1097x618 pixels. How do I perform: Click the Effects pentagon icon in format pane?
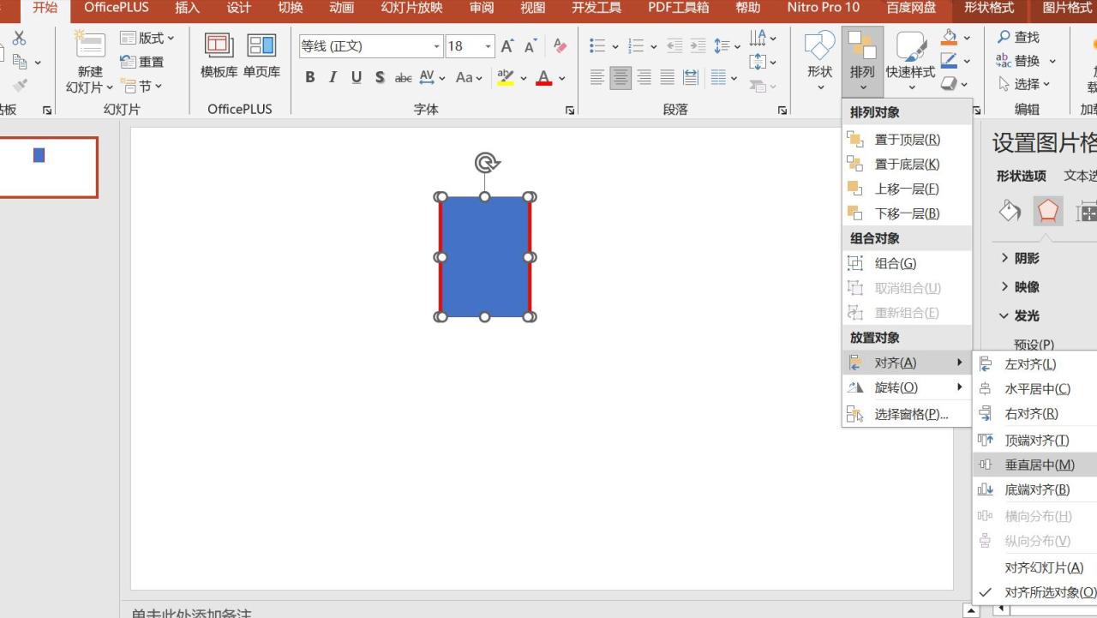tap(1047, 211)
